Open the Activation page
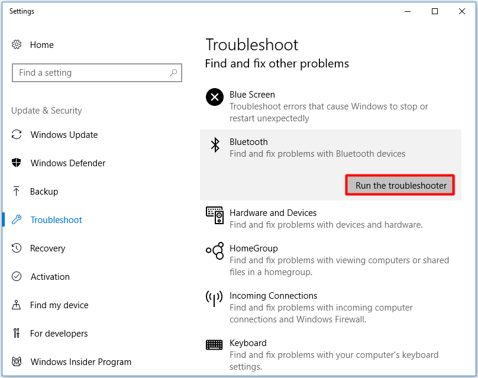Image resolution: width=478 pixels, height=378 pixels. click(x=50, y=277)
